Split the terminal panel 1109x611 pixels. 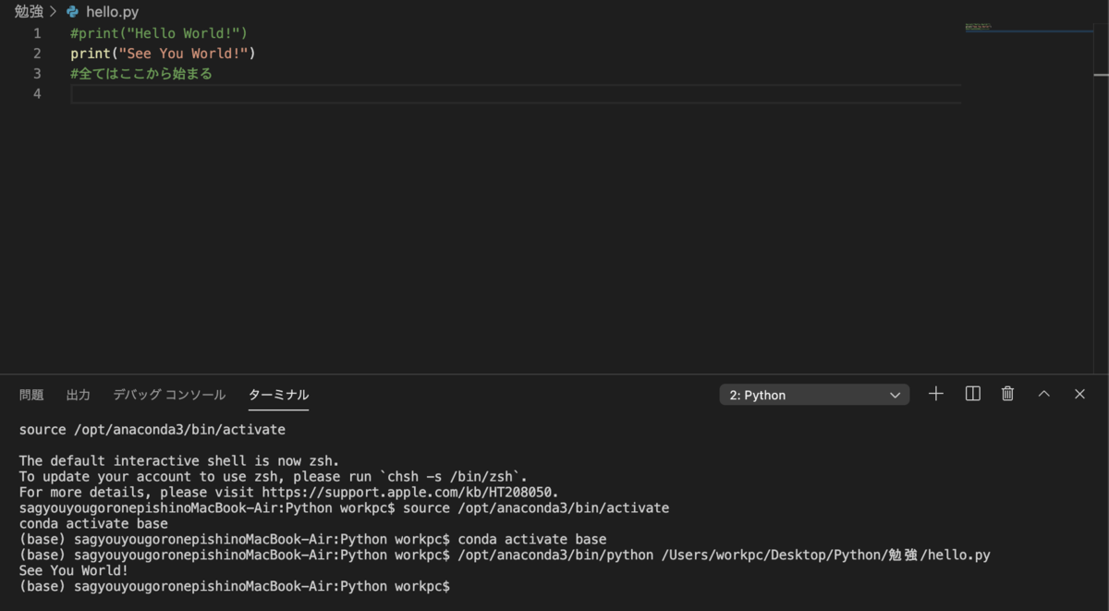click(972, 394)
